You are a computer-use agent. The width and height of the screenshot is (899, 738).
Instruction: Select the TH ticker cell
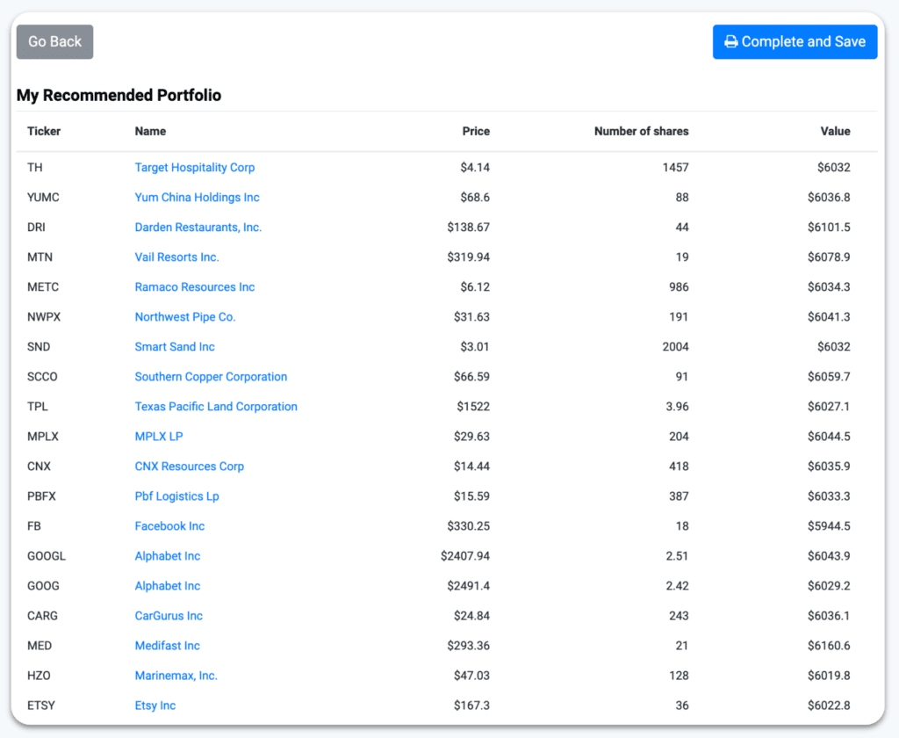click(34, 168)
